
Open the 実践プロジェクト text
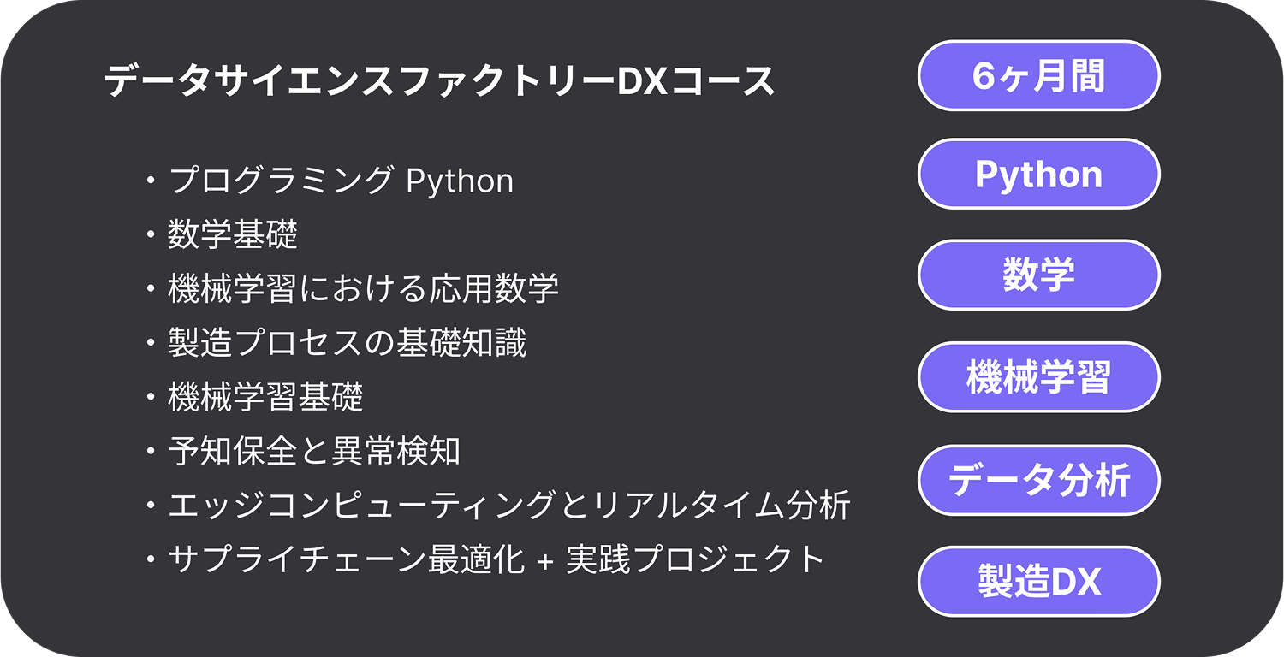pyautogui.click(x=695, y=559)
